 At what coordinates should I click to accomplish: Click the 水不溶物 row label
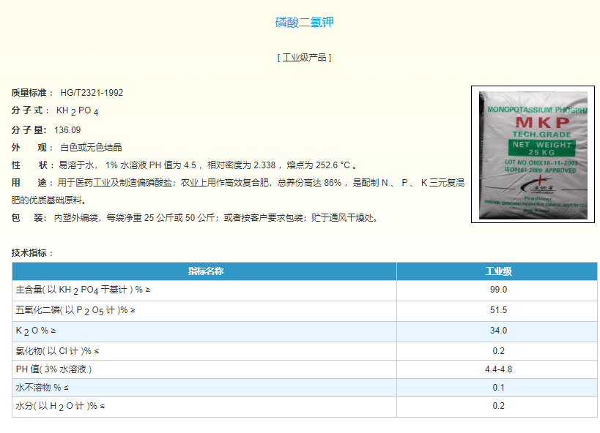[42, 388]
